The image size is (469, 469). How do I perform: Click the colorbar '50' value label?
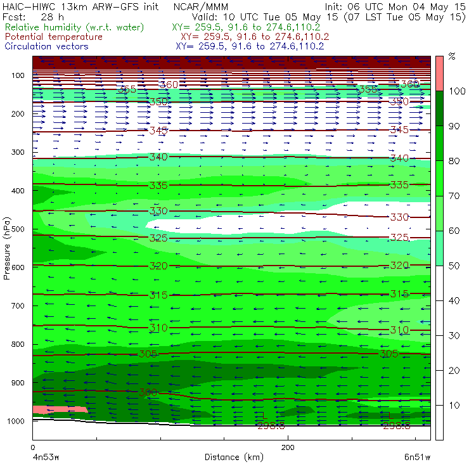tap(454, 266)
